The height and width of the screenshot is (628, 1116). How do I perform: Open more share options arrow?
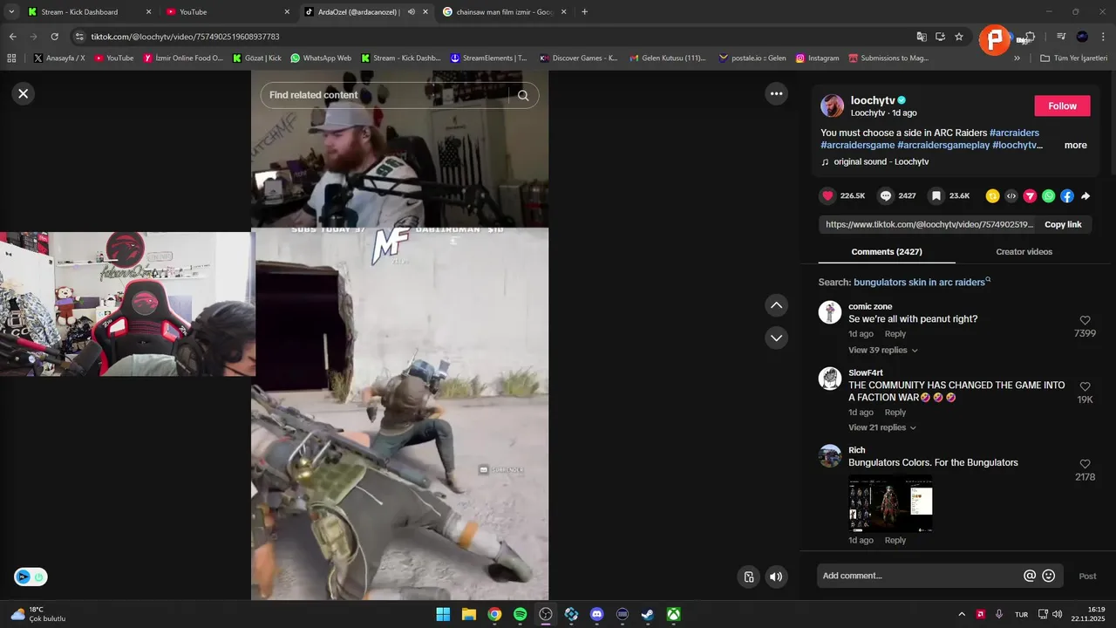pos(1085,196)
